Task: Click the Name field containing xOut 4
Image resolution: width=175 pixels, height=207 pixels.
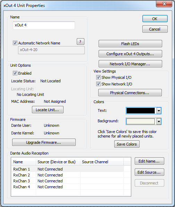Action: click(44, 25)
